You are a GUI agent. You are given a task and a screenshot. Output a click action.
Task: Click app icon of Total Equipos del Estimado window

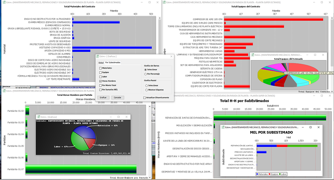click(x=253, y=55)
